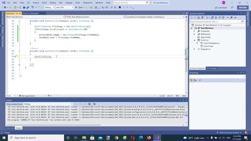Expand the References node in Solution Explorer
251x141 pixels.
195,34
